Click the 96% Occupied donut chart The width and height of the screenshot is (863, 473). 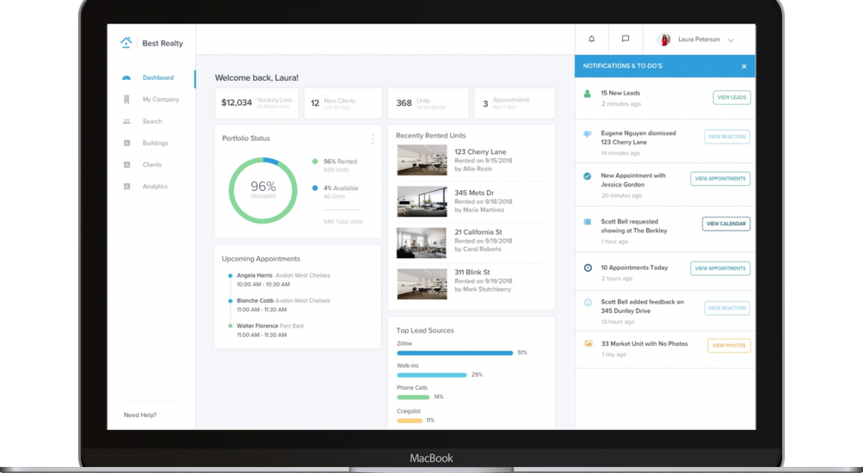[x=263, y=190]
